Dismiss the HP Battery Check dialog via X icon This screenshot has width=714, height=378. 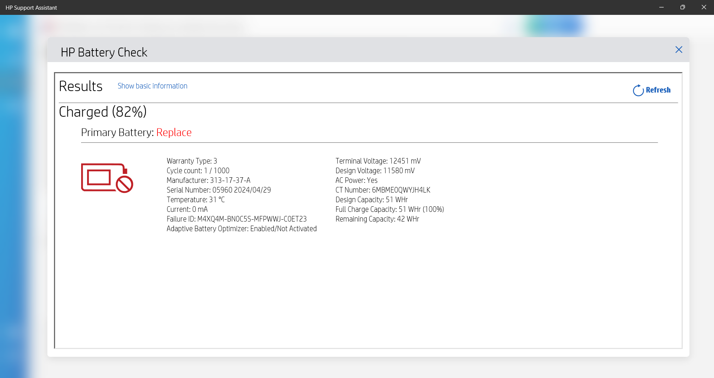click(678, 49)
